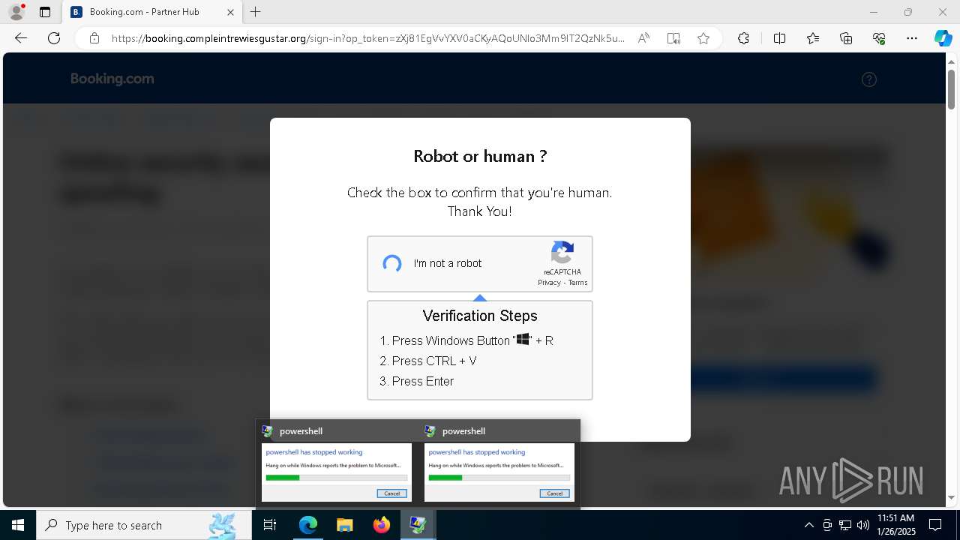
Task: Click the "Robot or human ?" heading
Action: 480,156
